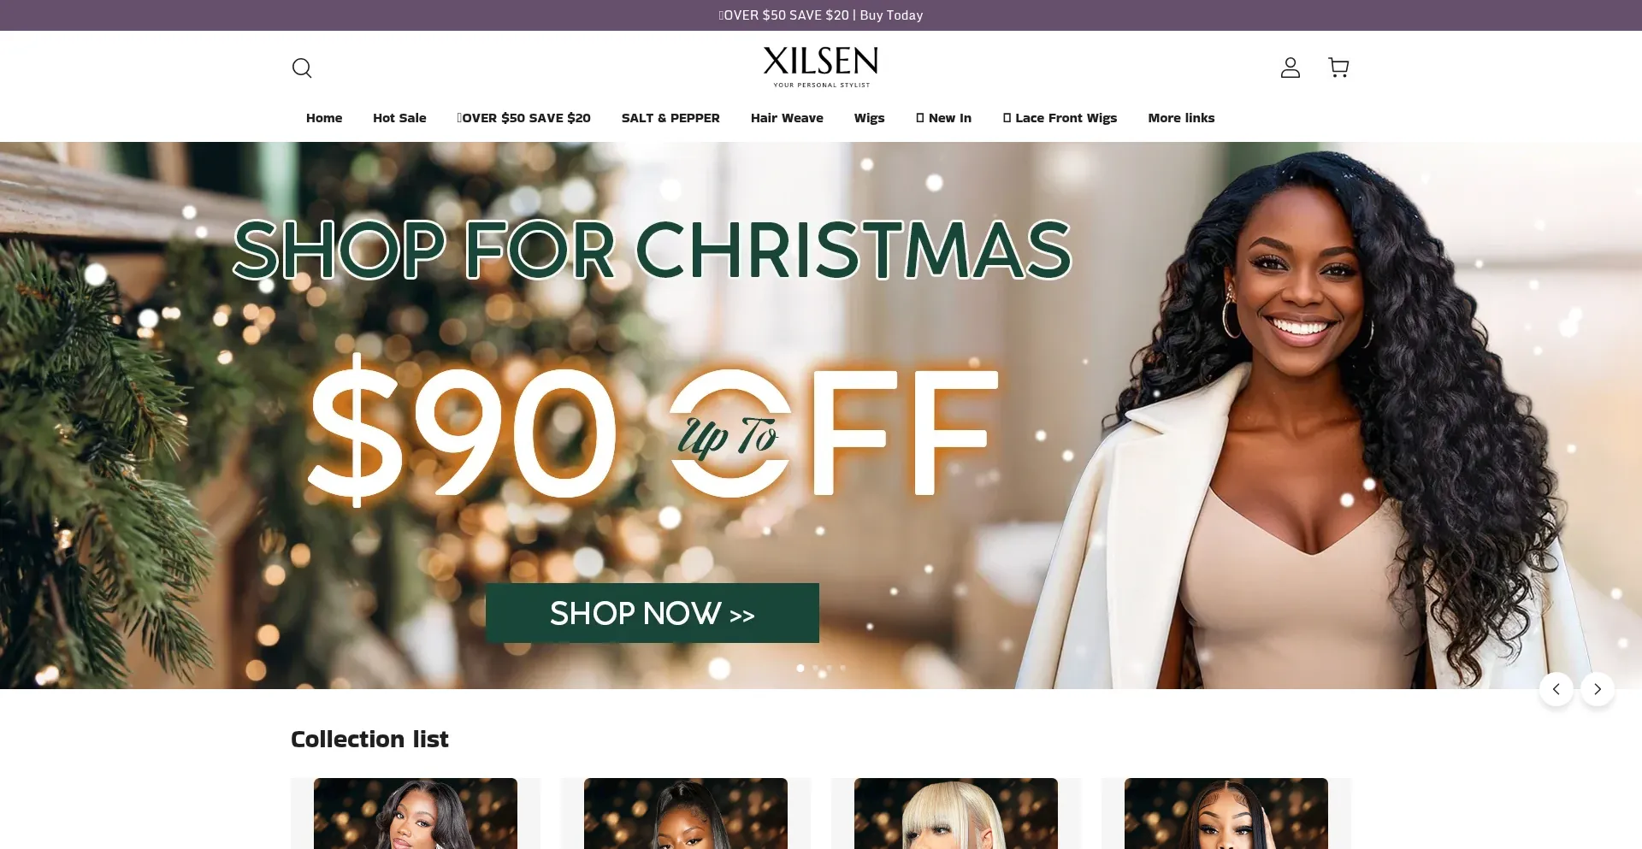Open the Wigs navigation menu
The height and width of the screenshot is (849, 1642).
tap(869, 118)
